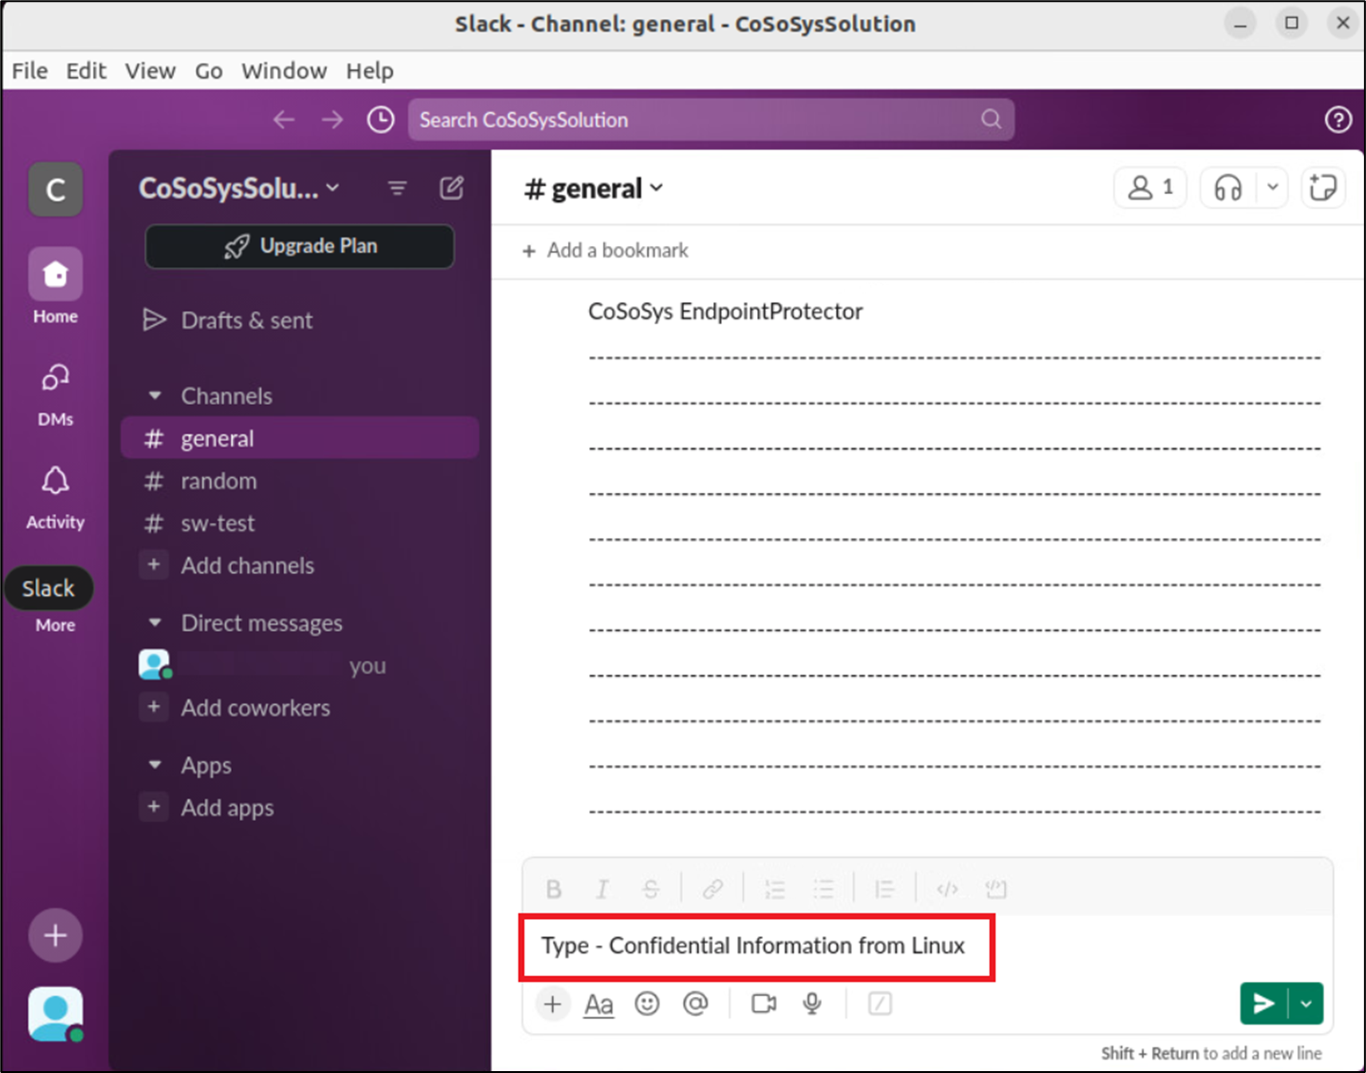
Task: Open the Activity bell in sidebar
Action: (x=55, y=496)
